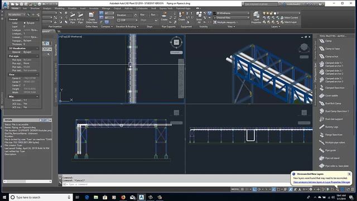Screen dimensions: 357x201
Task: Select the Multiple pipe rollers tool
Action: tap(332, 143)
